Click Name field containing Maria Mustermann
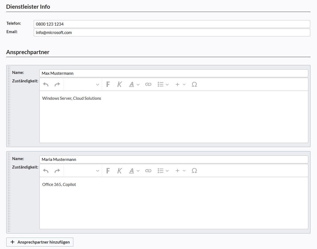Screen dimensions: 317x249 174,159
